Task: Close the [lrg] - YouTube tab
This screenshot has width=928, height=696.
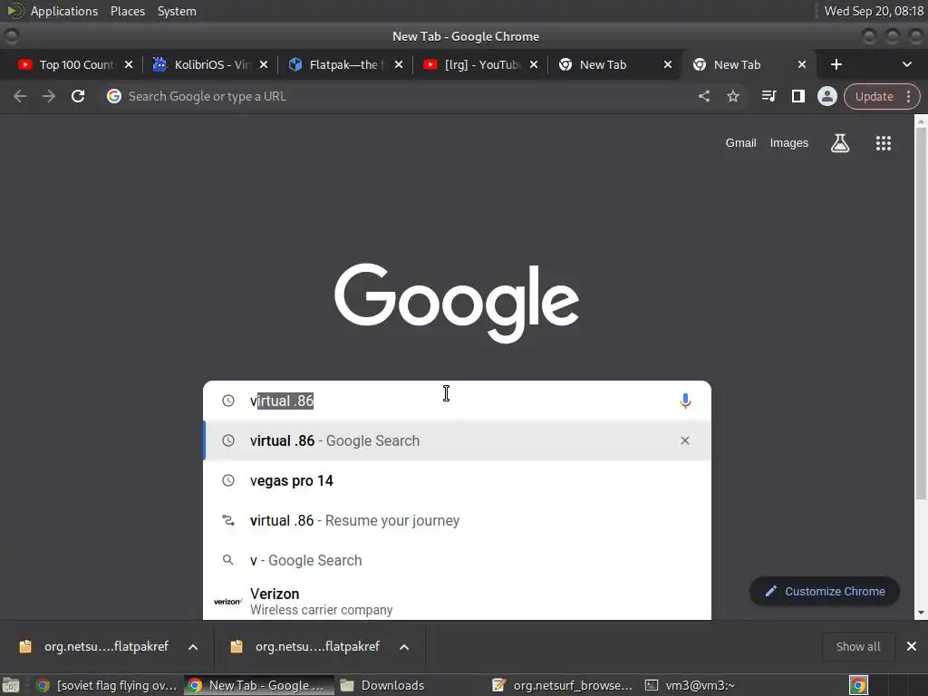Action: point(534,64)
